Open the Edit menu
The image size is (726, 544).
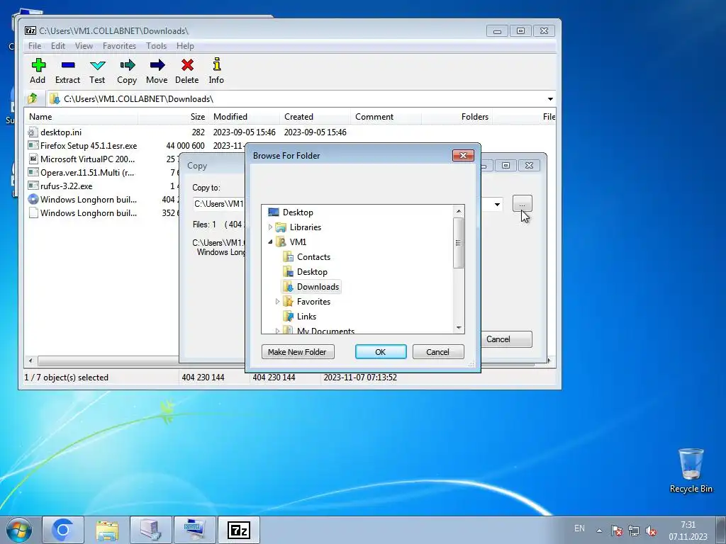[x=58, y=46]
